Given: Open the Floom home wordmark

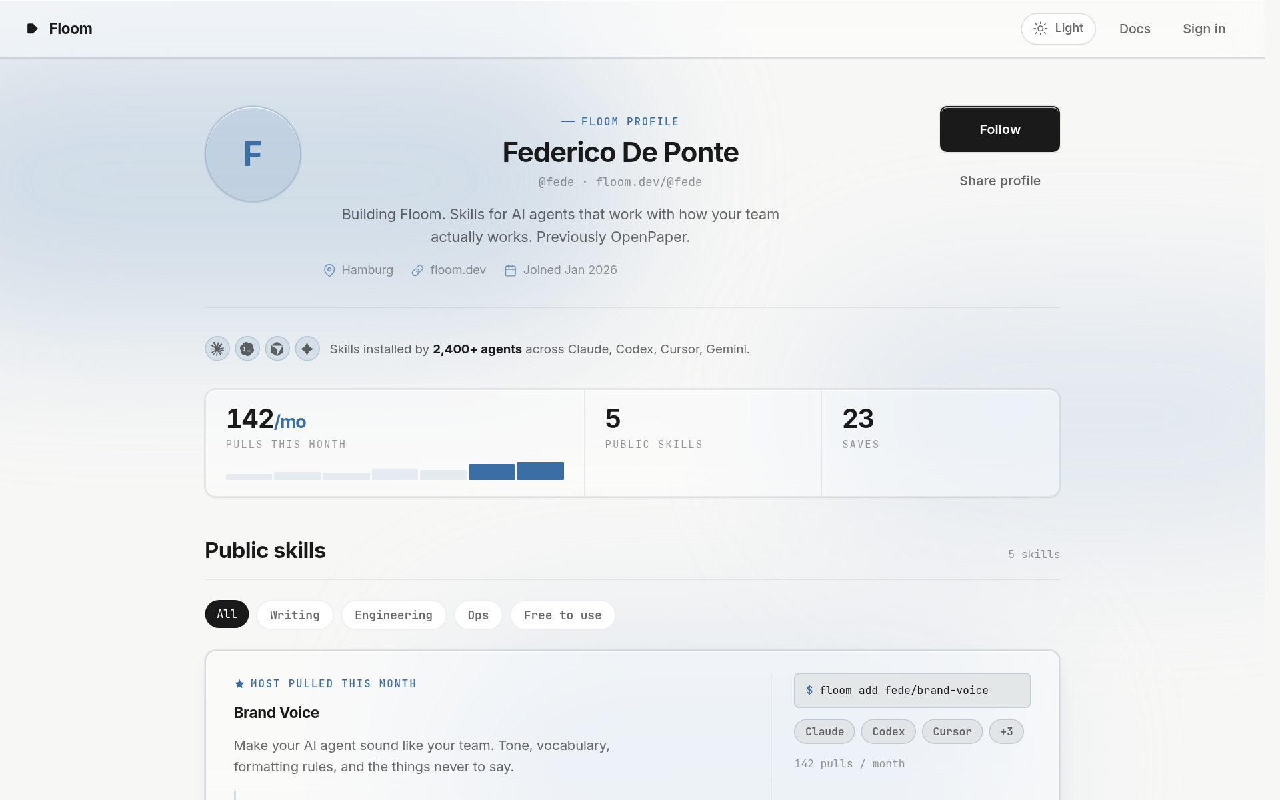Looking at the screenshot, I should 71,29.
